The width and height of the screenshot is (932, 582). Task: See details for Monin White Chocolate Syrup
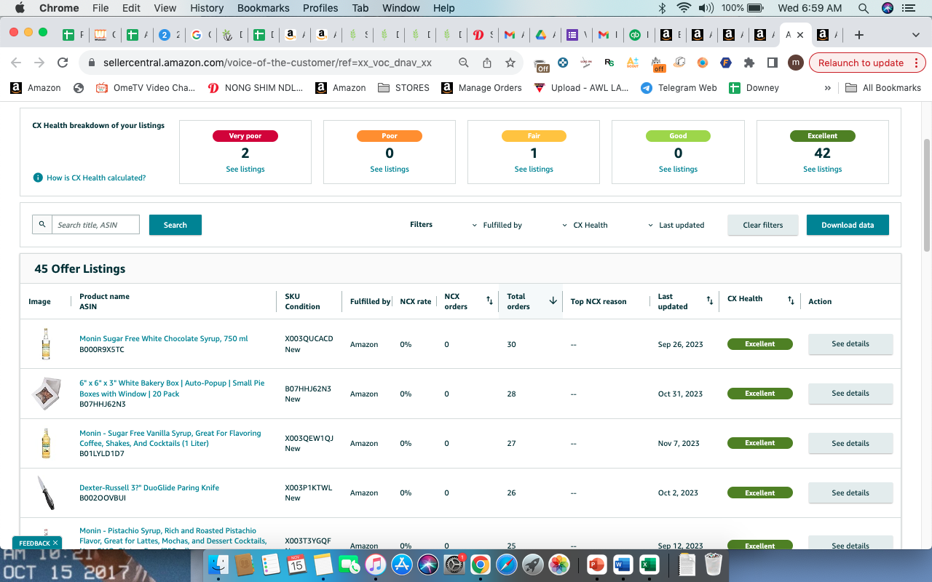coord(850,344)
